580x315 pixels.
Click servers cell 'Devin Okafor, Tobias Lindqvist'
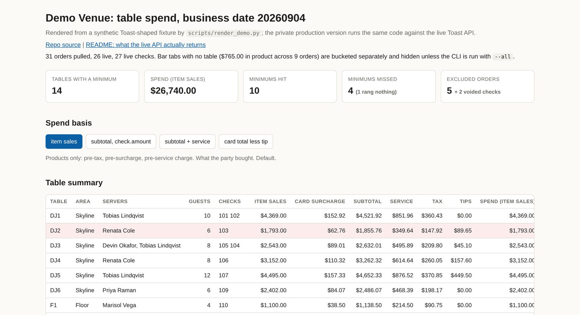[142, 245]
